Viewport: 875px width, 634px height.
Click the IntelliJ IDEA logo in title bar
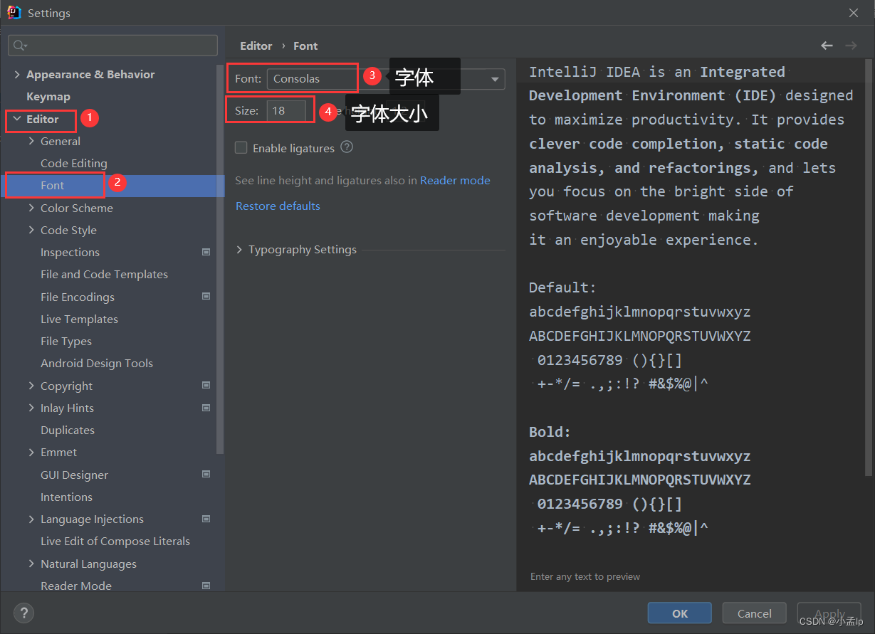(14, 12)
